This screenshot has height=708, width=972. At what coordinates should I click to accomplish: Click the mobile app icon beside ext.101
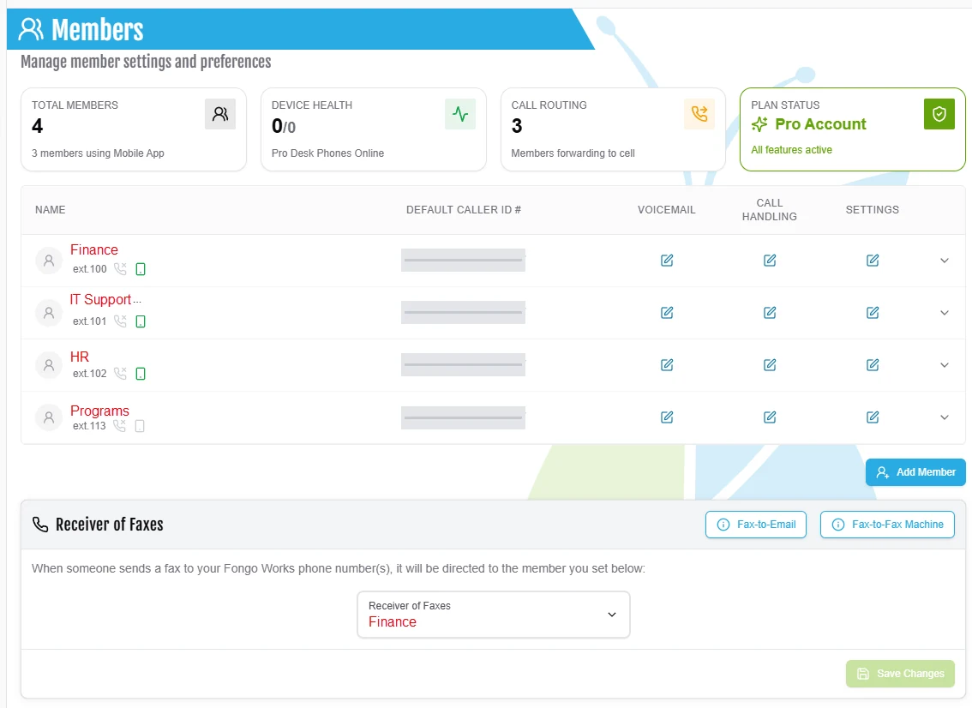pos(141,321)
